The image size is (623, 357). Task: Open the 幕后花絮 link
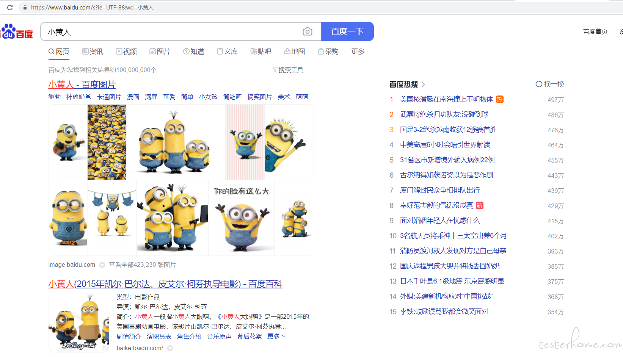[x=249, y=336]
